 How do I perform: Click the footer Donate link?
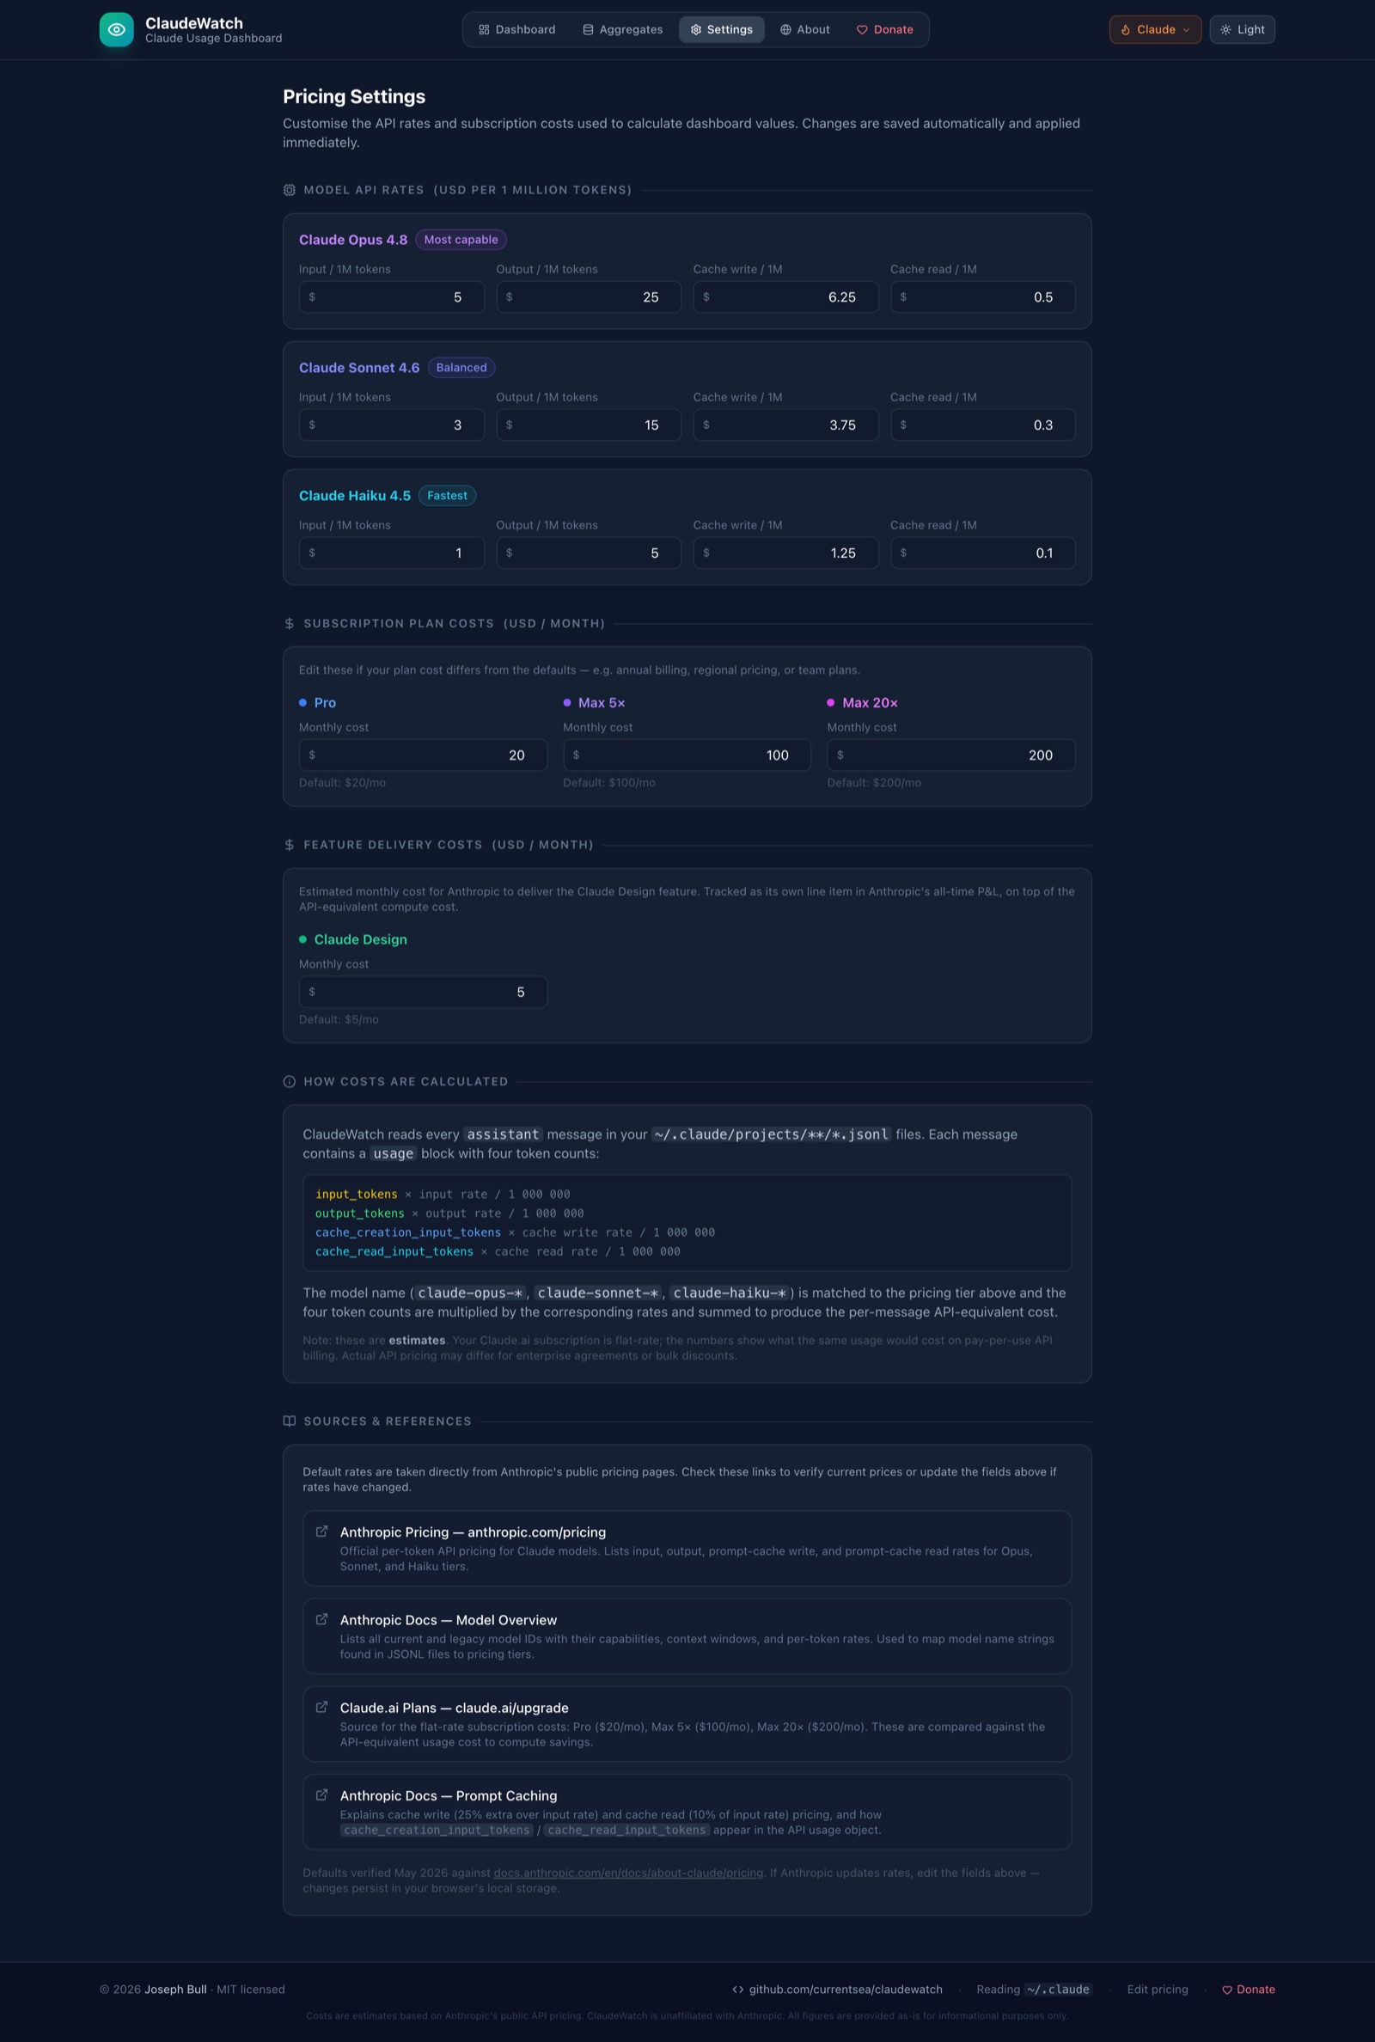1249,1990
